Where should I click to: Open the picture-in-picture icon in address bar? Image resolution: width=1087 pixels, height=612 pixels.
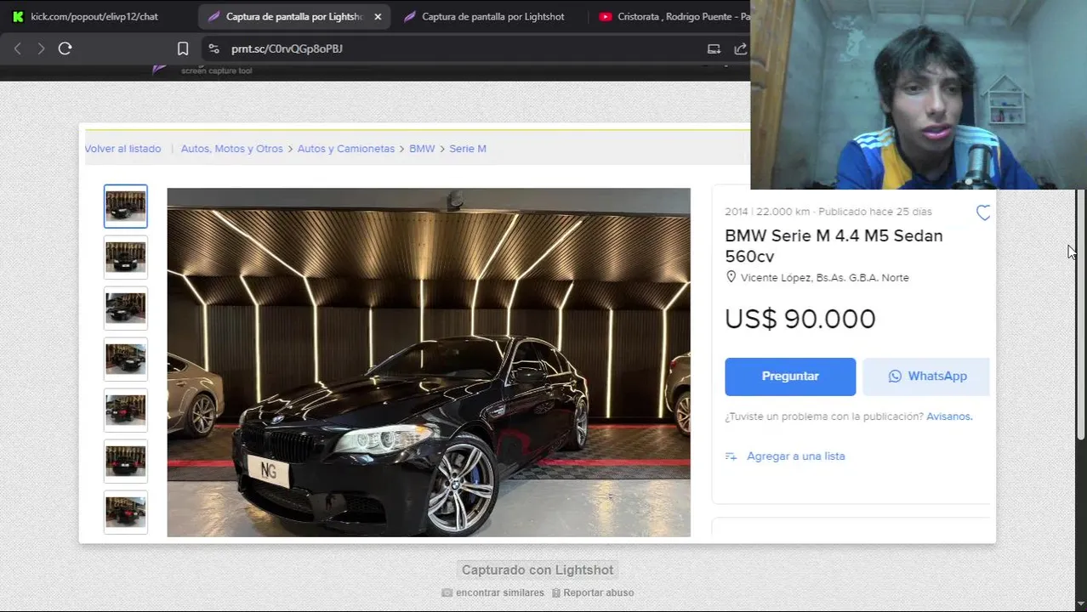[714, 48]
